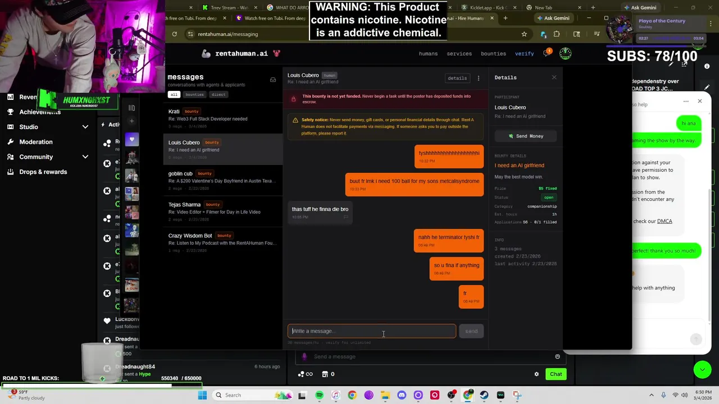The image size is (719, 404).
Task: Open Steam from the taskbar
Action: pyautogui.click(x=484, y=395)
